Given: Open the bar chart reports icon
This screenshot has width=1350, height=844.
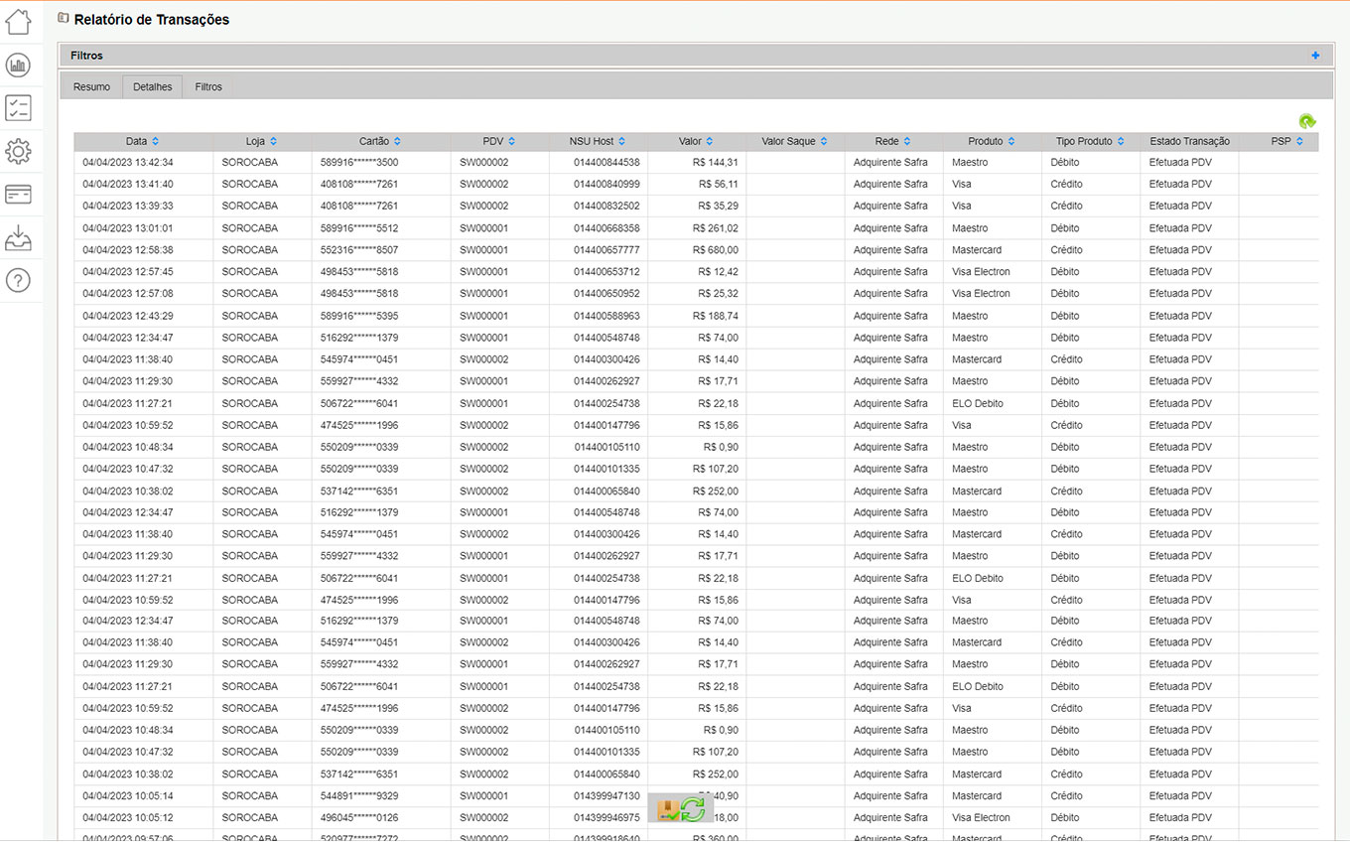Looking at the screenshot, I should [18, 66].
